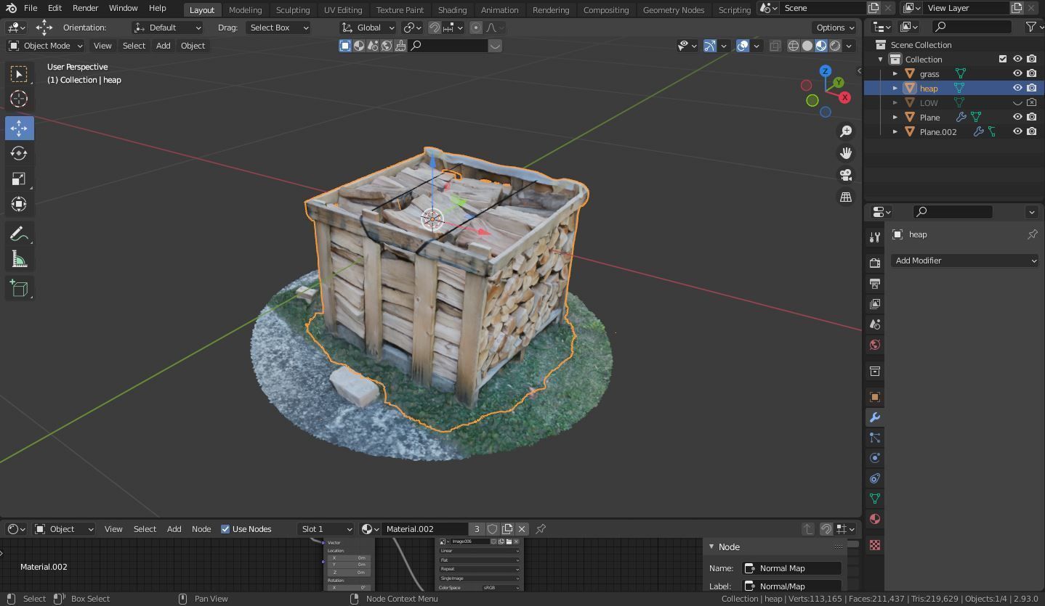The image size is (1045, 606).
Task: Toggle eye visibility for Plane
Action: coord(1017,117)
